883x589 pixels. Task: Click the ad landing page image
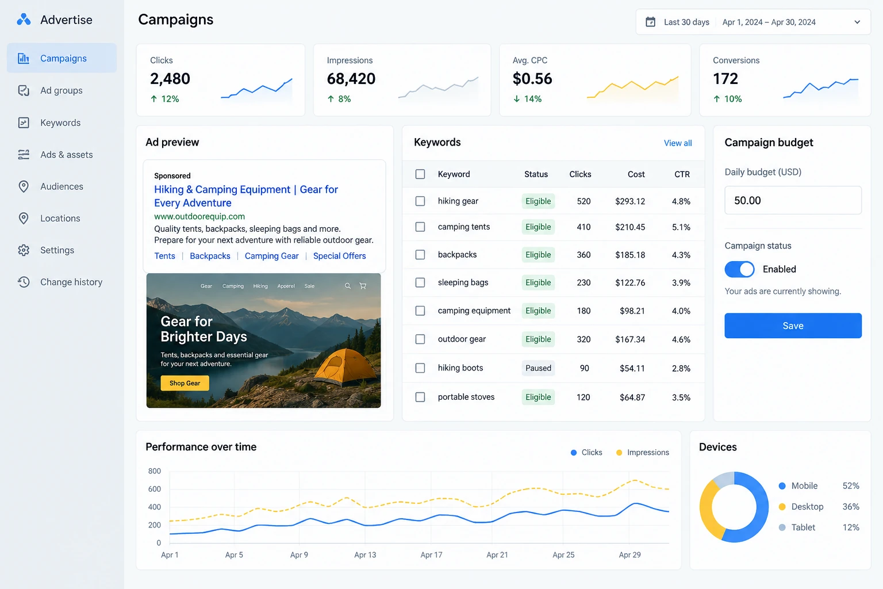pos(263,341)
